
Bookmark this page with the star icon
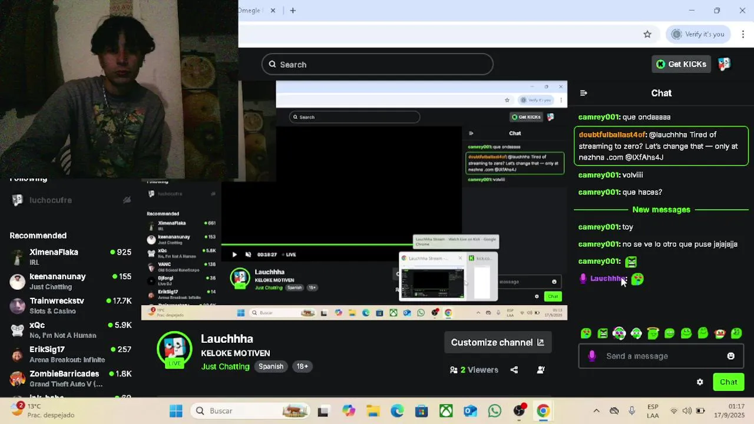click(x=647, y=34)
